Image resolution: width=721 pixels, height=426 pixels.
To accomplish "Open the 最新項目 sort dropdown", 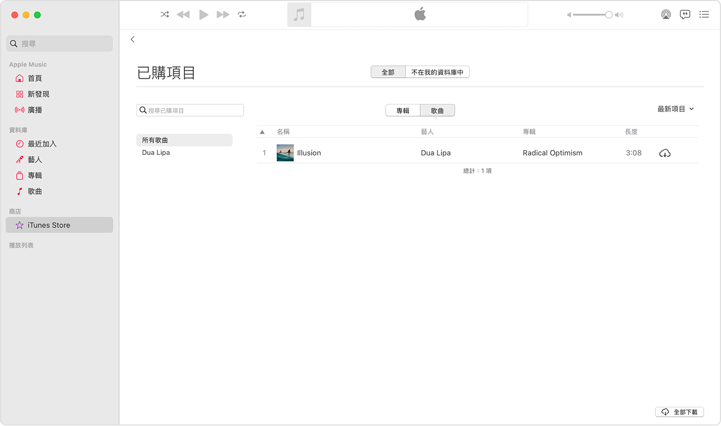I will point(676,109).
